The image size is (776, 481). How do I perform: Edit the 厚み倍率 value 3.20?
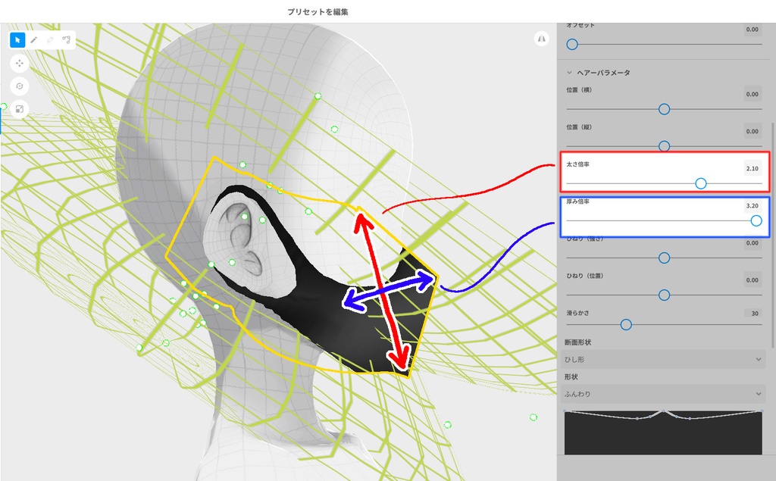pos(753,205)
